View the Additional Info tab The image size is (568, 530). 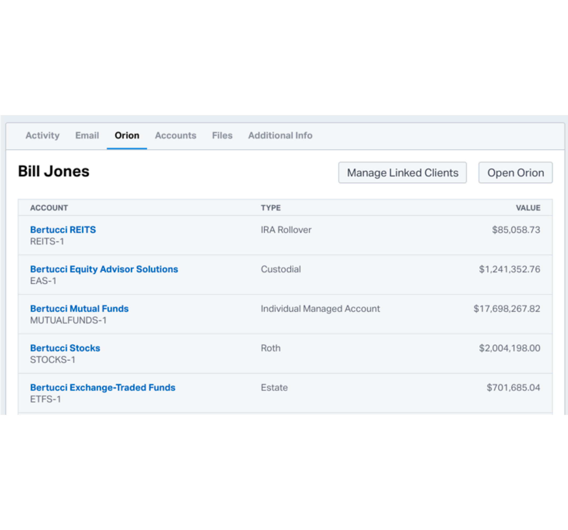tap(280, 135)
